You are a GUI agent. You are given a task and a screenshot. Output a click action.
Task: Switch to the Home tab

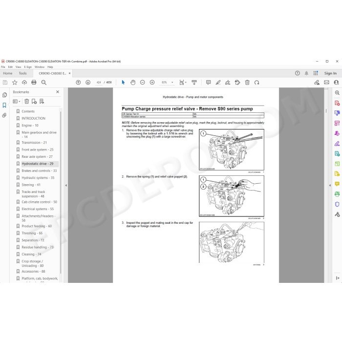click(8, 73)
